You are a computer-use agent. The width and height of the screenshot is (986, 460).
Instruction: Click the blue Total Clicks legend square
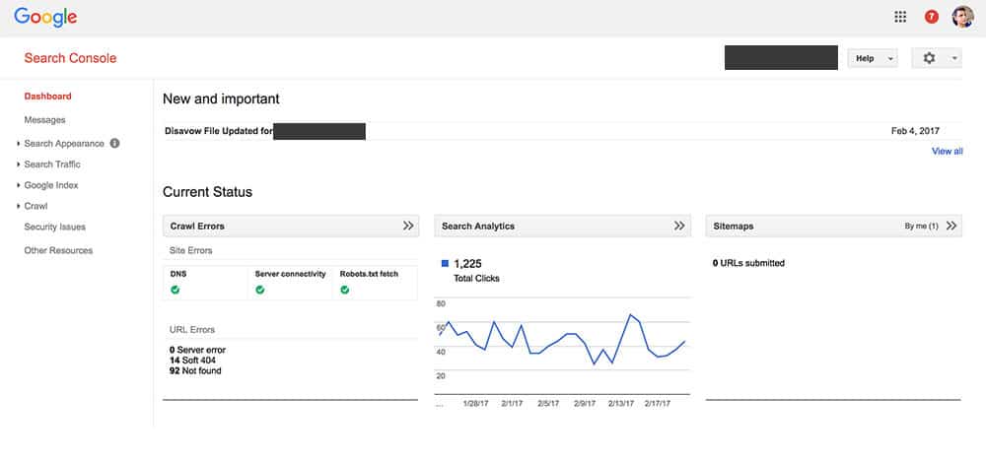click(x=446, y=264)
